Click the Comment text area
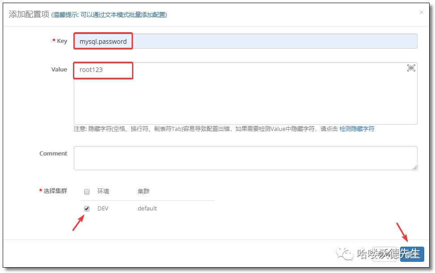The width and height of the screenshot is (435, 273). pos(246,158)
